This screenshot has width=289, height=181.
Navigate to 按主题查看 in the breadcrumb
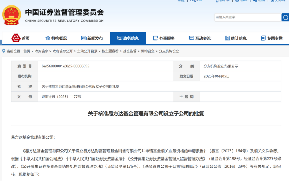tap(110, 51)
